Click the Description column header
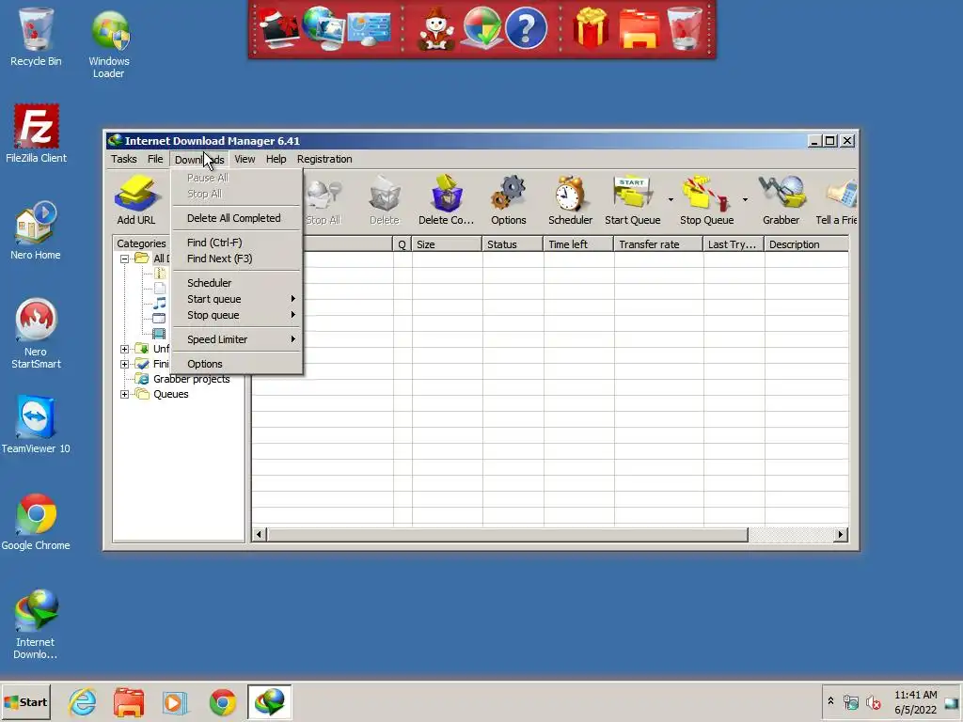 click(806, 244)
